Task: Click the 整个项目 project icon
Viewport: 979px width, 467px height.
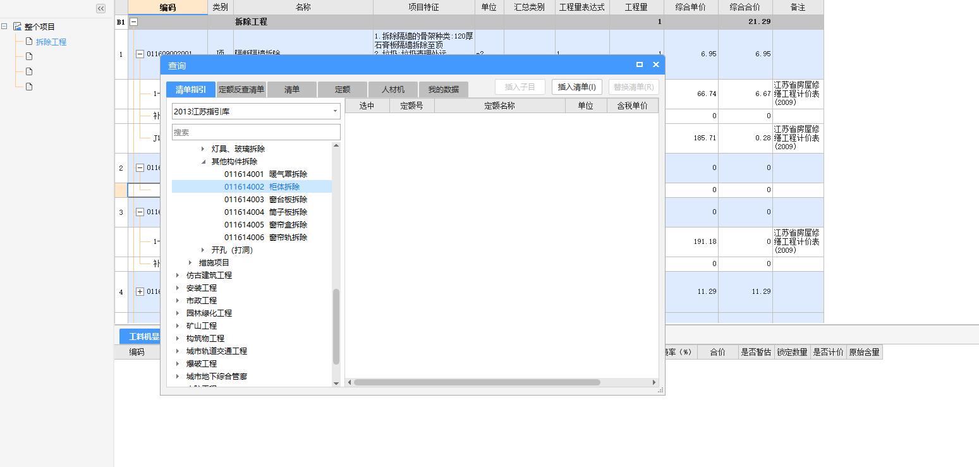Action: 17,27
